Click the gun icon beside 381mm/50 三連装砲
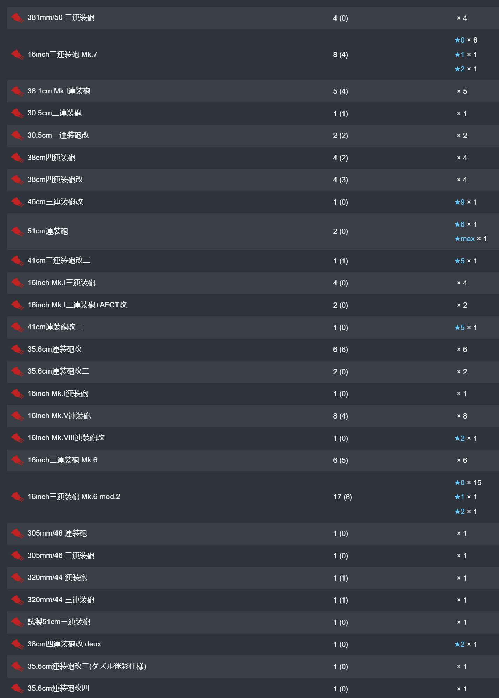This screenshot has width=499, height=698. [x=17, y=18]
